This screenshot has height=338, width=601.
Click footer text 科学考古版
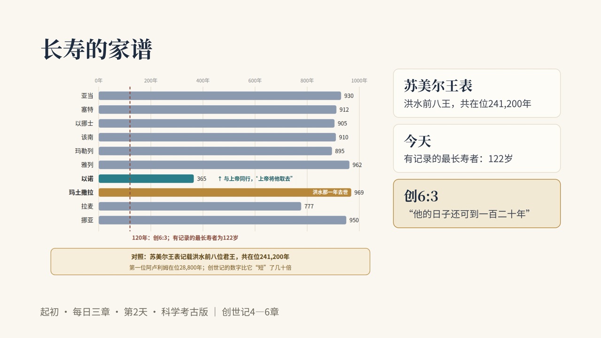point(185,312)
